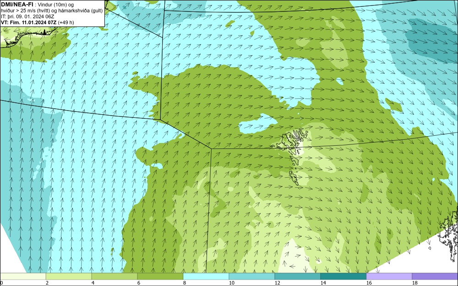The height and width of the screenshot is (286, 458).
Task: Click the 0–2 m/s legend color swatch
Action: coord(23,276)
